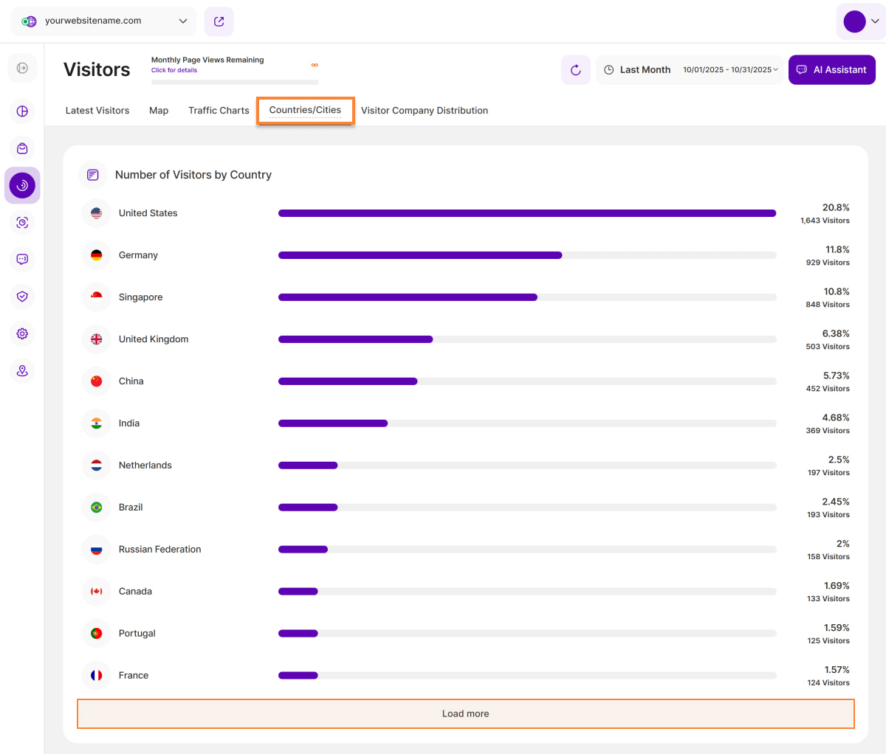Expand the sidebar with arrow icon
The width and height of the screenshot is (886, 754).
click(22, 69)
